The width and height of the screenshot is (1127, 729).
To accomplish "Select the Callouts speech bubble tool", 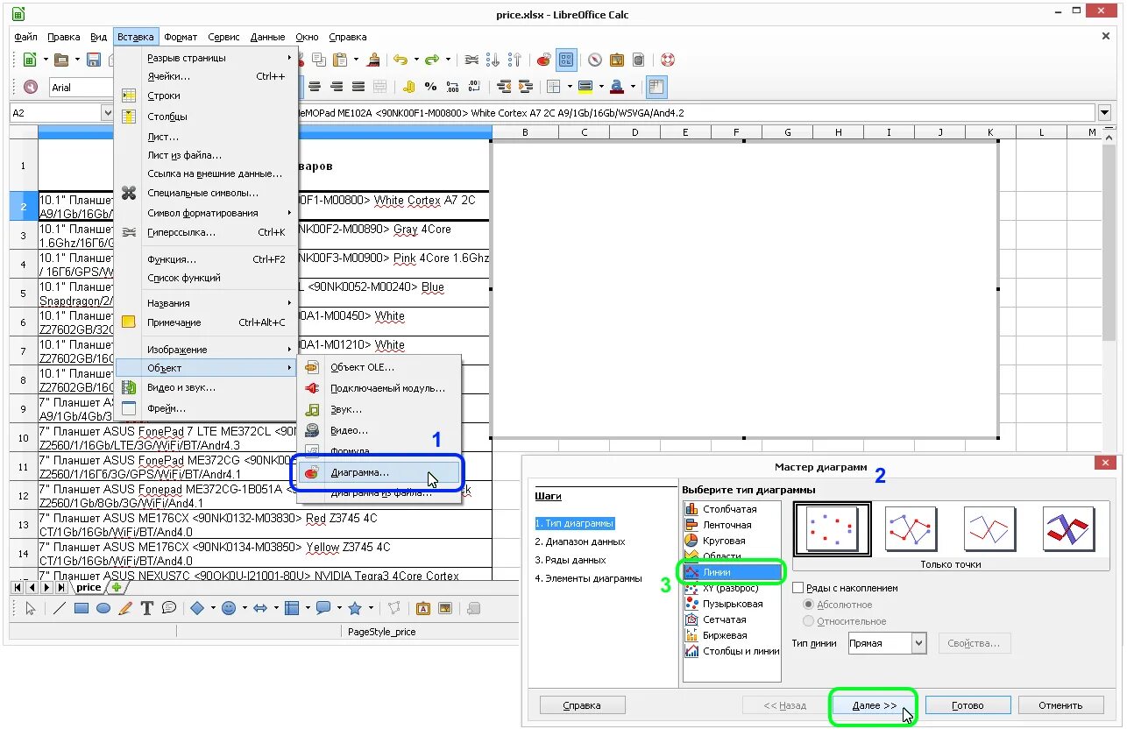I will 168,608.
